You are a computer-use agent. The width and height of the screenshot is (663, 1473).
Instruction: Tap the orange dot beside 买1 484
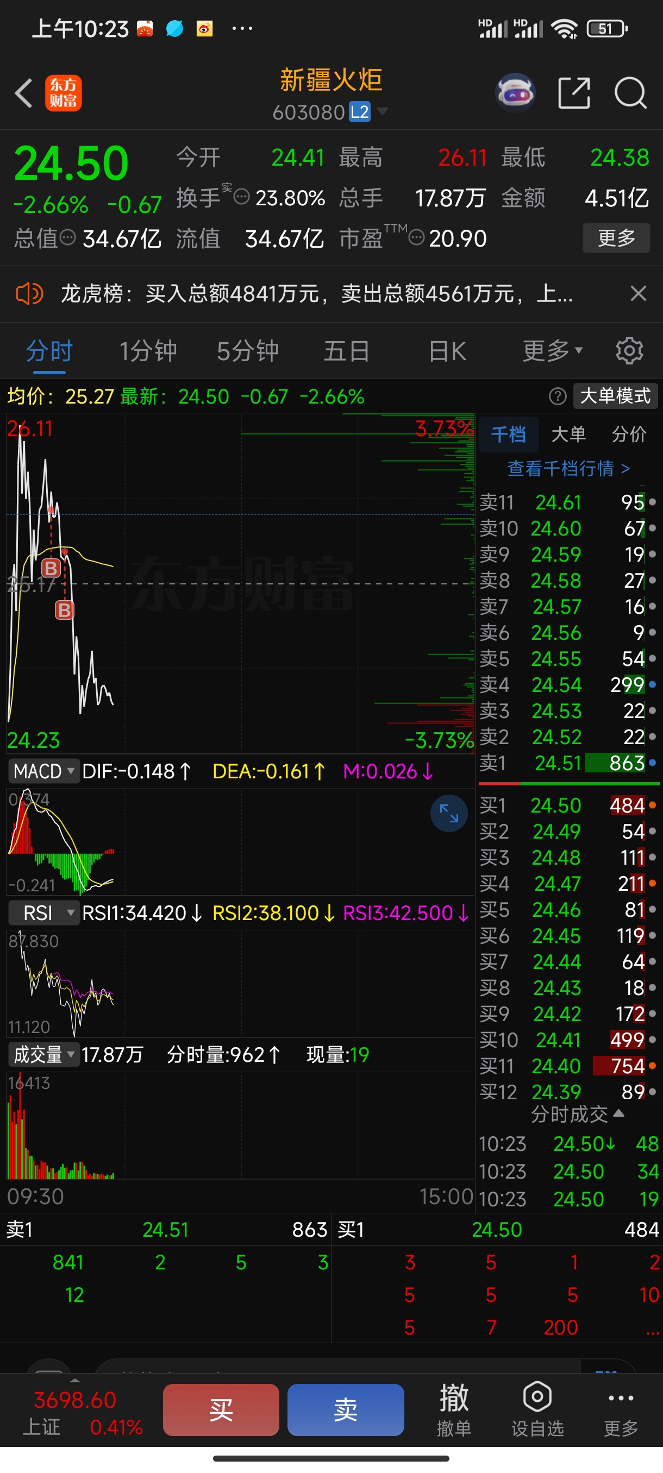click(652, 805)
